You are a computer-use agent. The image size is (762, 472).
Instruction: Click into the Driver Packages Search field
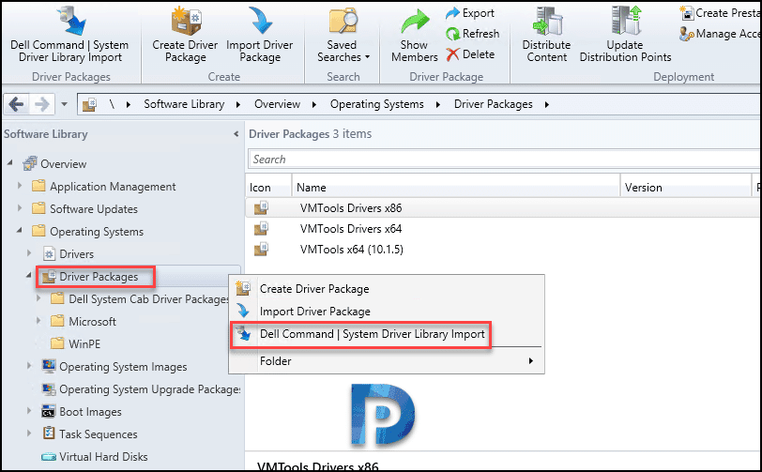[x=505, y=159]
